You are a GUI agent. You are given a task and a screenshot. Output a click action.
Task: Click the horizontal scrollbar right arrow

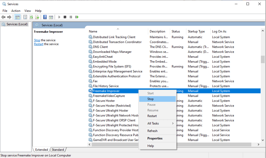pyautogui.click(x=258, y=144)
